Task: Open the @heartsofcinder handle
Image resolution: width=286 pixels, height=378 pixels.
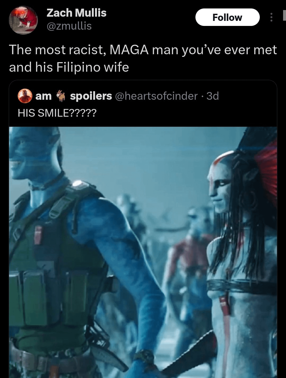Action: pos(156,96)
